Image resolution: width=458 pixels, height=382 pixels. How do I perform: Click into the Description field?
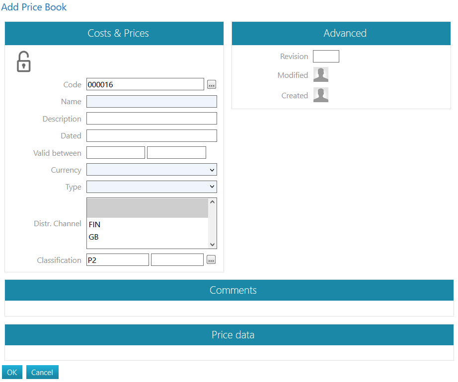point(152,119)
